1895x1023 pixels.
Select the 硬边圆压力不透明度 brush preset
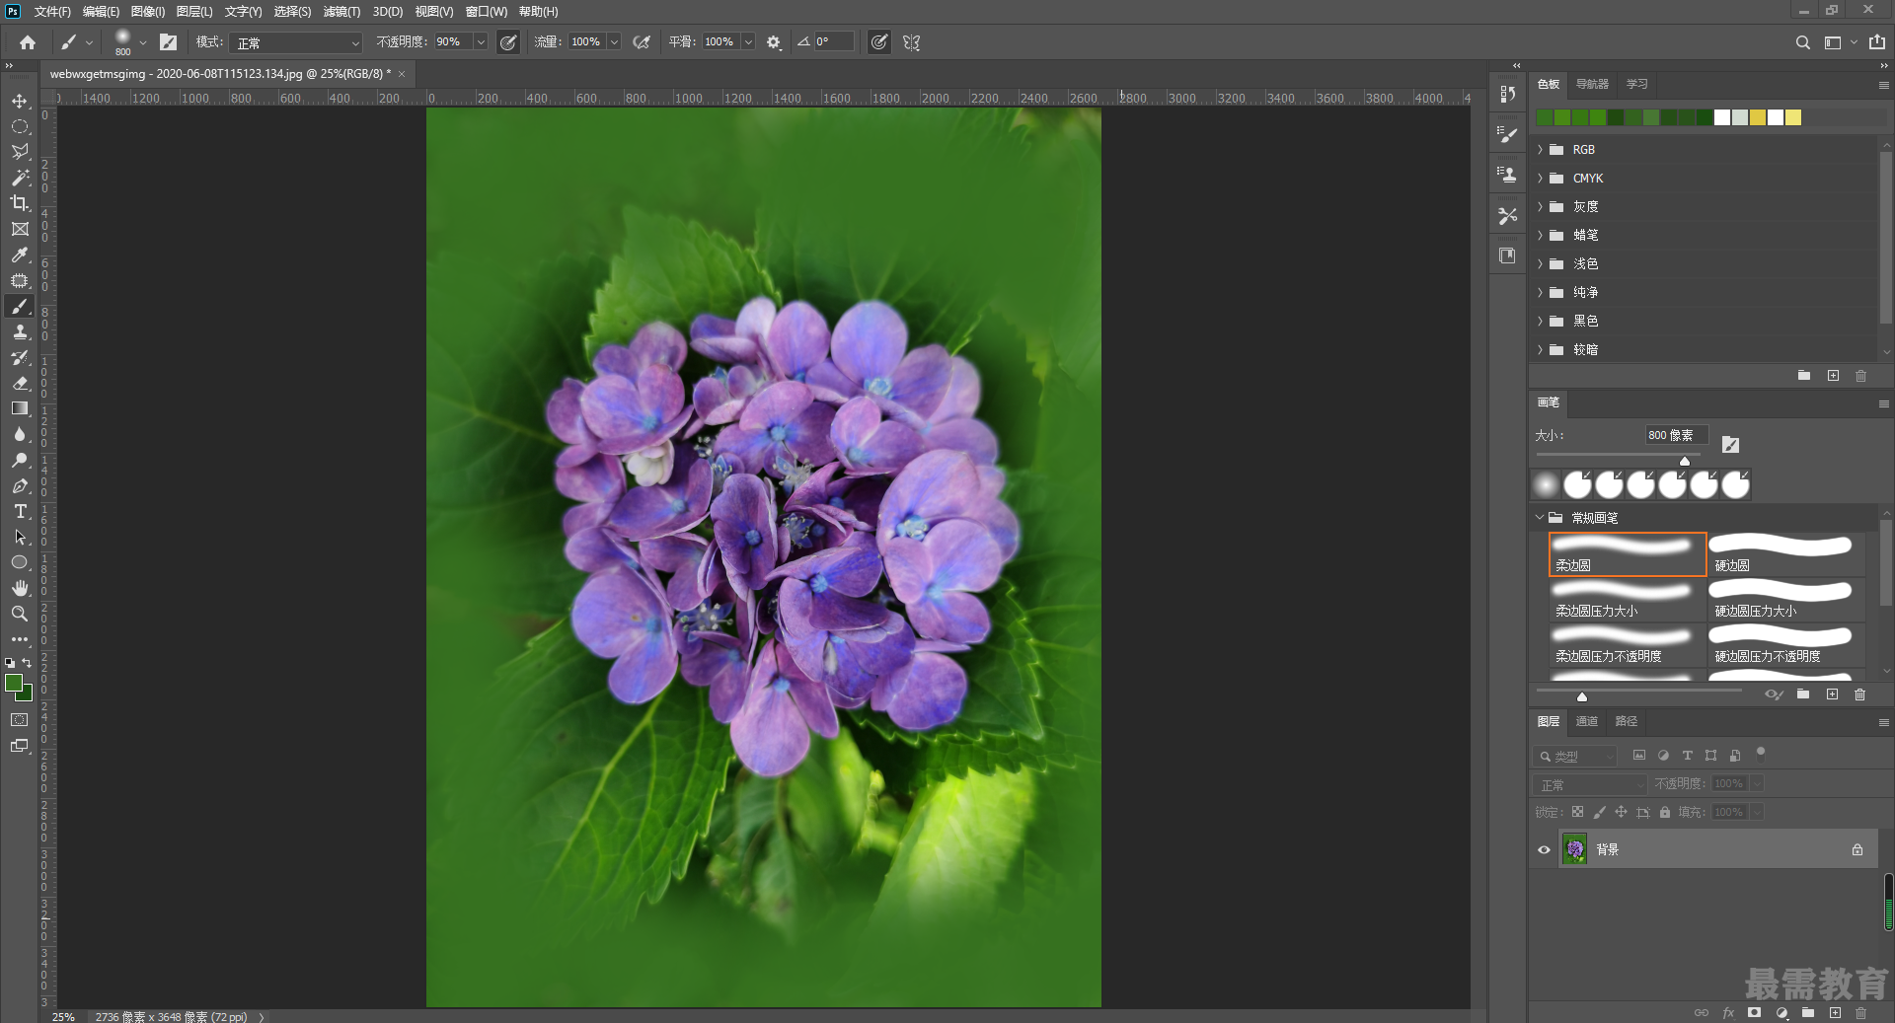[1786, 645]
